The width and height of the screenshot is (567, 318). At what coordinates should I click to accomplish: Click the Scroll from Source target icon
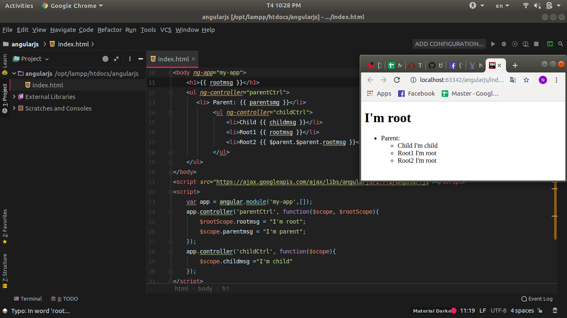tap(105, 59)
